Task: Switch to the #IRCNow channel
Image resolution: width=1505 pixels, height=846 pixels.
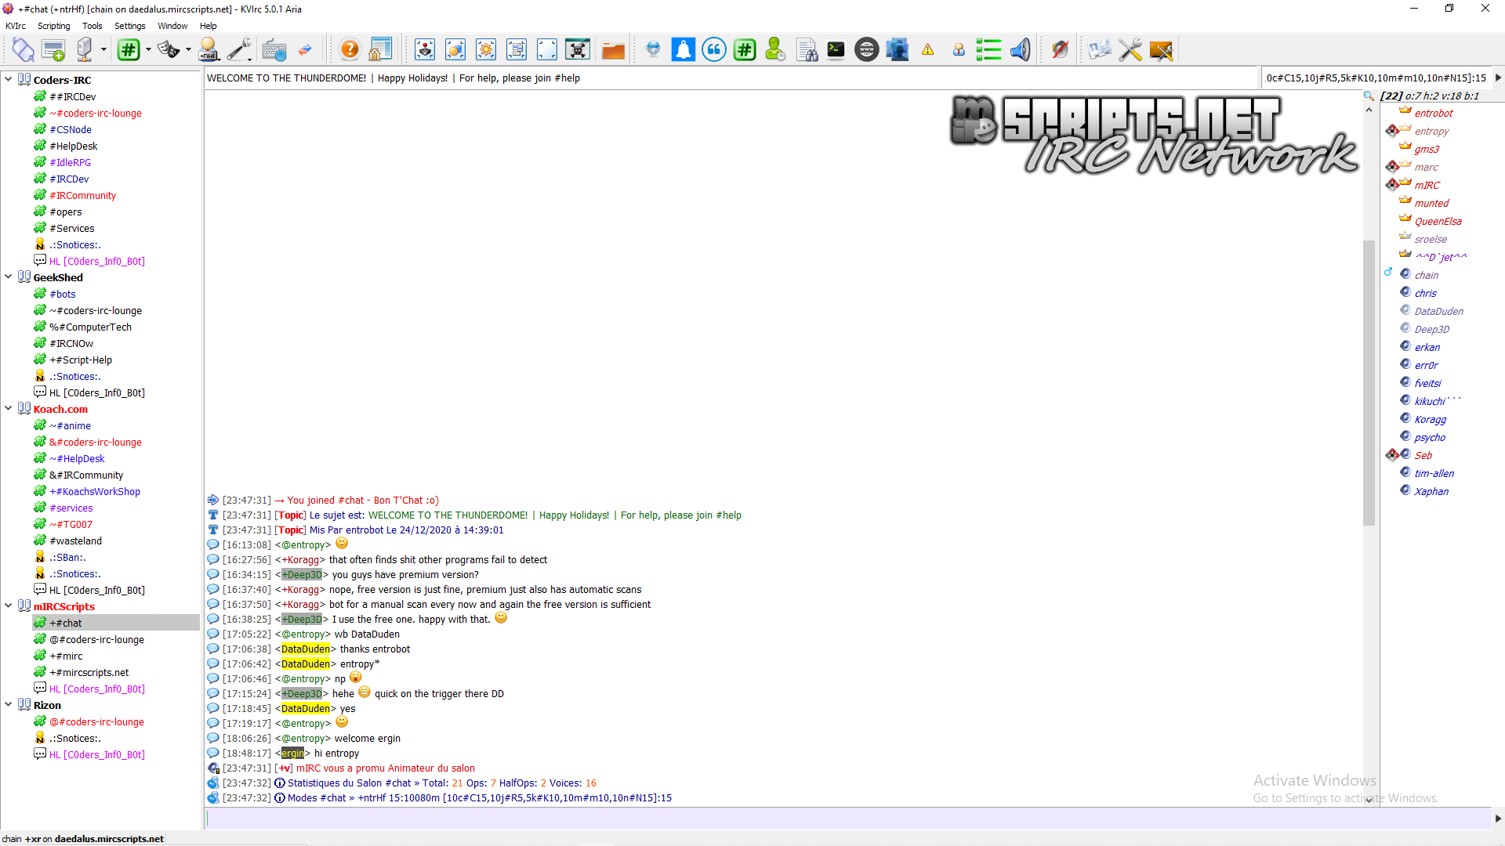Action: click(71, 343)
